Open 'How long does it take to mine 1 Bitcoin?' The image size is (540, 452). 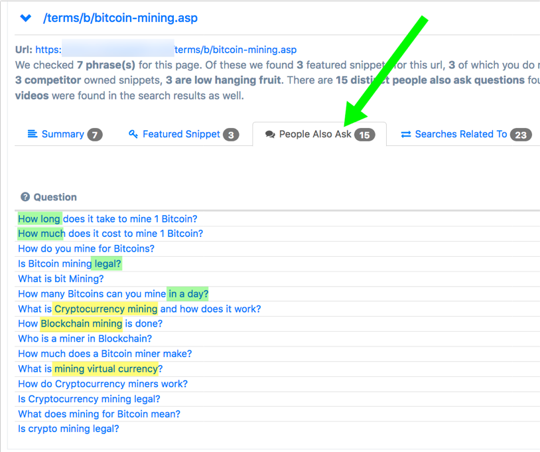pyautogui.click(x=107, y=219)
